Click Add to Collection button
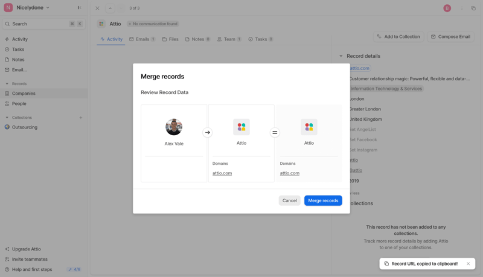The image size is (483, 277). click(398, 37)
